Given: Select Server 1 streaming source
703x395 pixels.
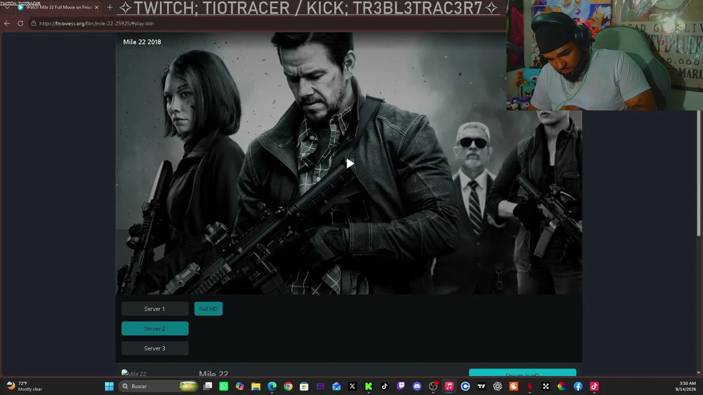Looking at the screenshot, I should point(155,309).
